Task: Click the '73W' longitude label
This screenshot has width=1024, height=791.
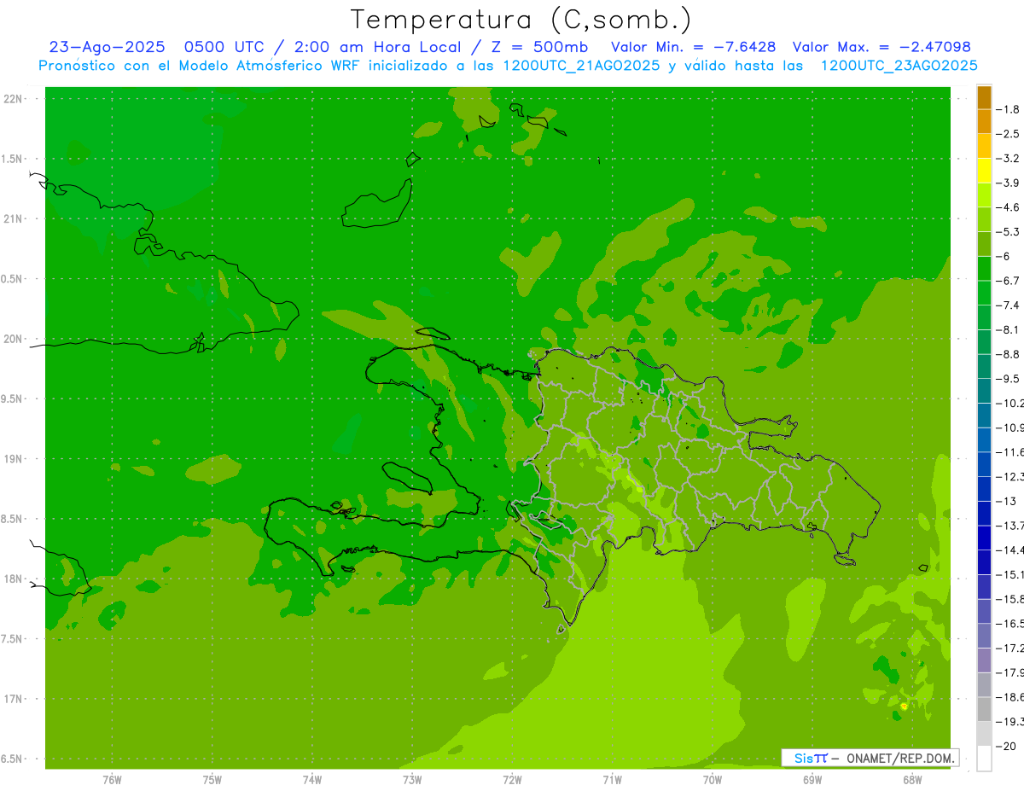Action: tap(412, 780)
